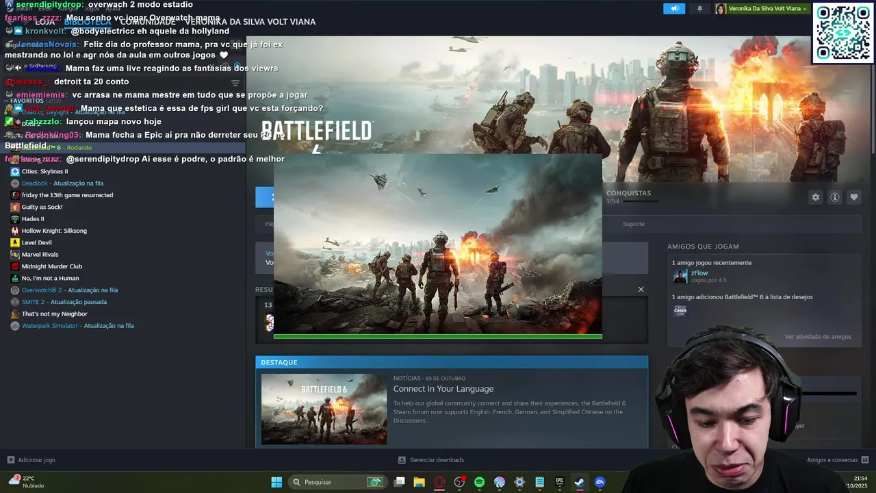
Task: Click the Guilty as Sock! game icon
Action: (x=15, y=207)
